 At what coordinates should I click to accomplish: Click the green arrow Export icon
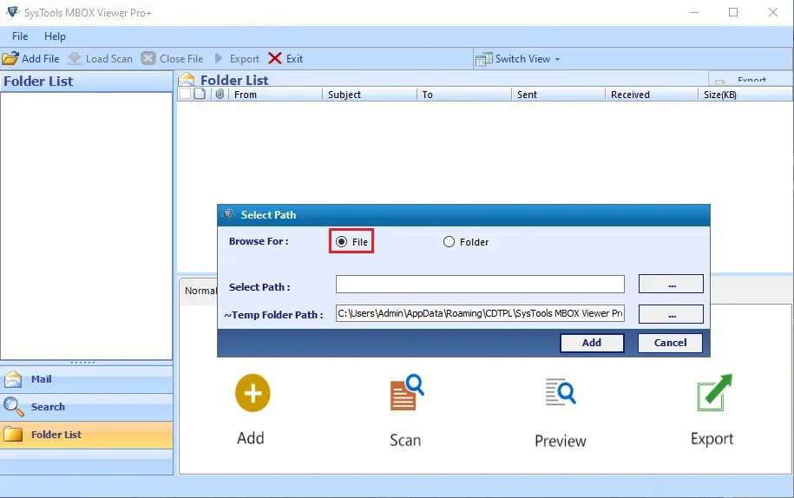click(x=714, y=392)
